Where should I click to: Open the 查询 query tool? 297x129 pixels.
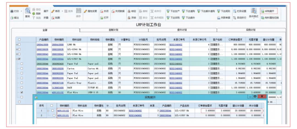[x=28, y=13]
